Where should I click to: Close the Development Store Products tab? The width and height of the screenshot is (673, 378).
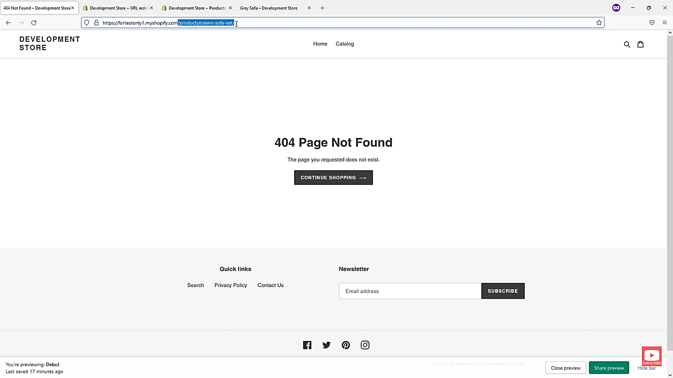click(230, 8)
